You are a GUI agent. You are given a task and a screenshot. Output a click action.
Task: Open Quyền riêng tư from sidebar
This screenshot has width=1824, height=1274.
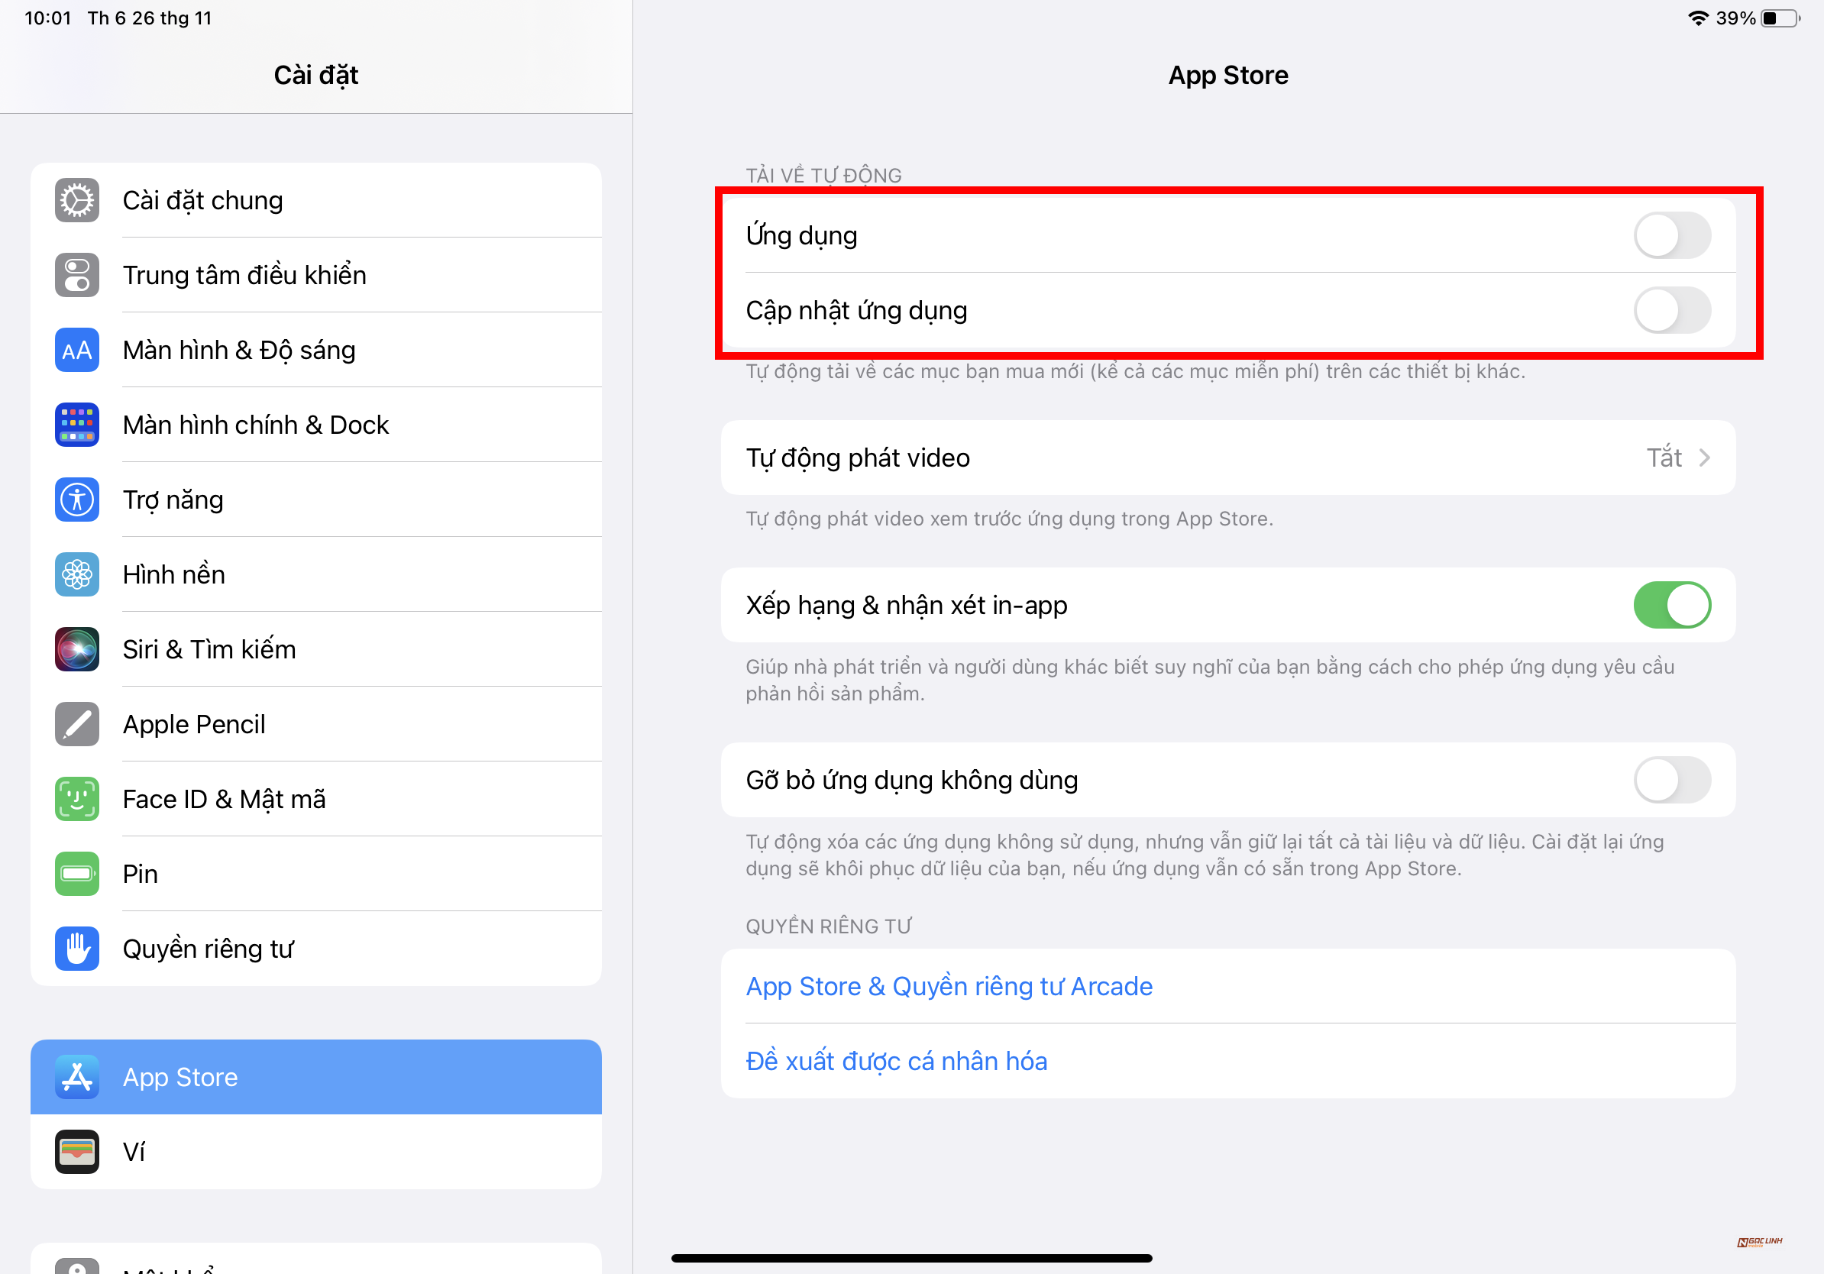[208, 949]
